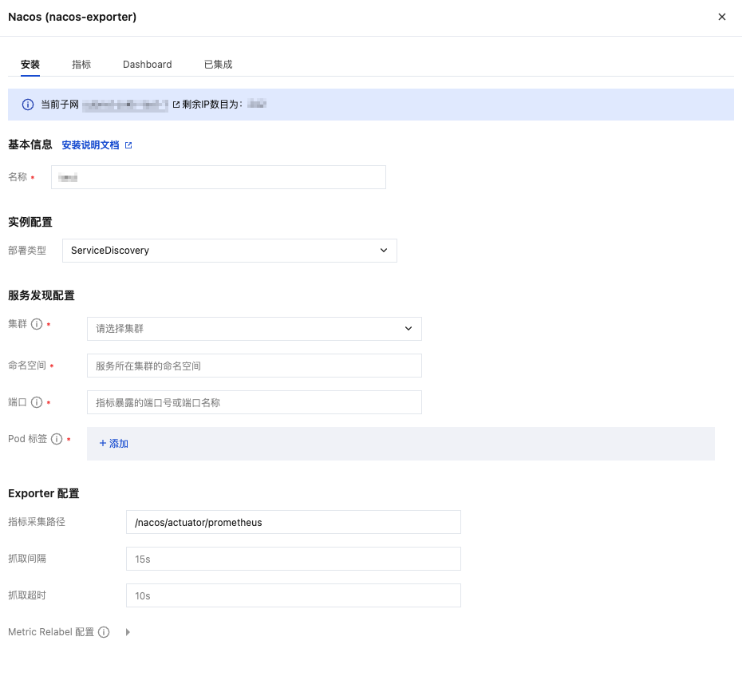Focus the 名称 input field
Image resolution: width=742 pixels, height=688 pixels.
218,177
